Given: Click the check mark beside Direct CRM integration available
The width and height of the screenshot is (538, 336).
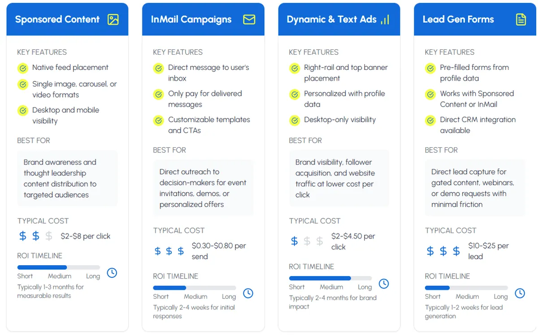Looking at the screenshot, I should click(x=430, y=121).
